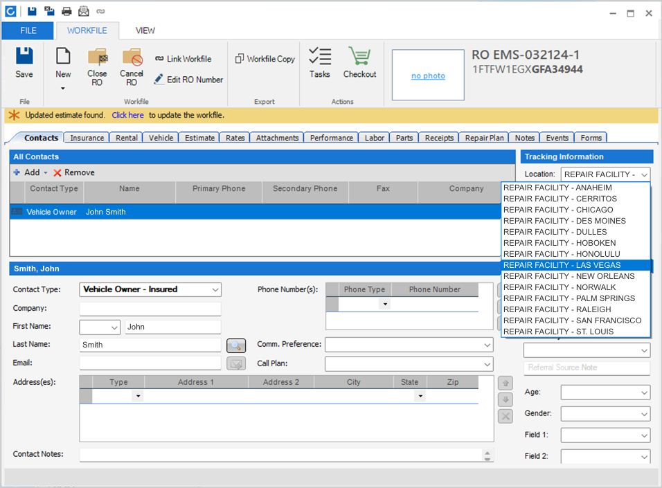Open the Notes tab

coord(524,138)
